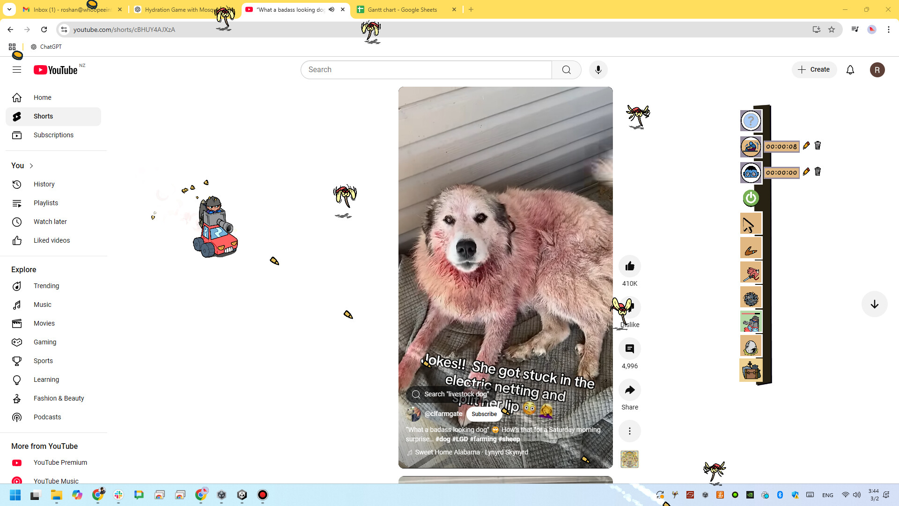Open Share options for the short
The height and width of the screenshot is (506, 899).
(x=629, y=390)
